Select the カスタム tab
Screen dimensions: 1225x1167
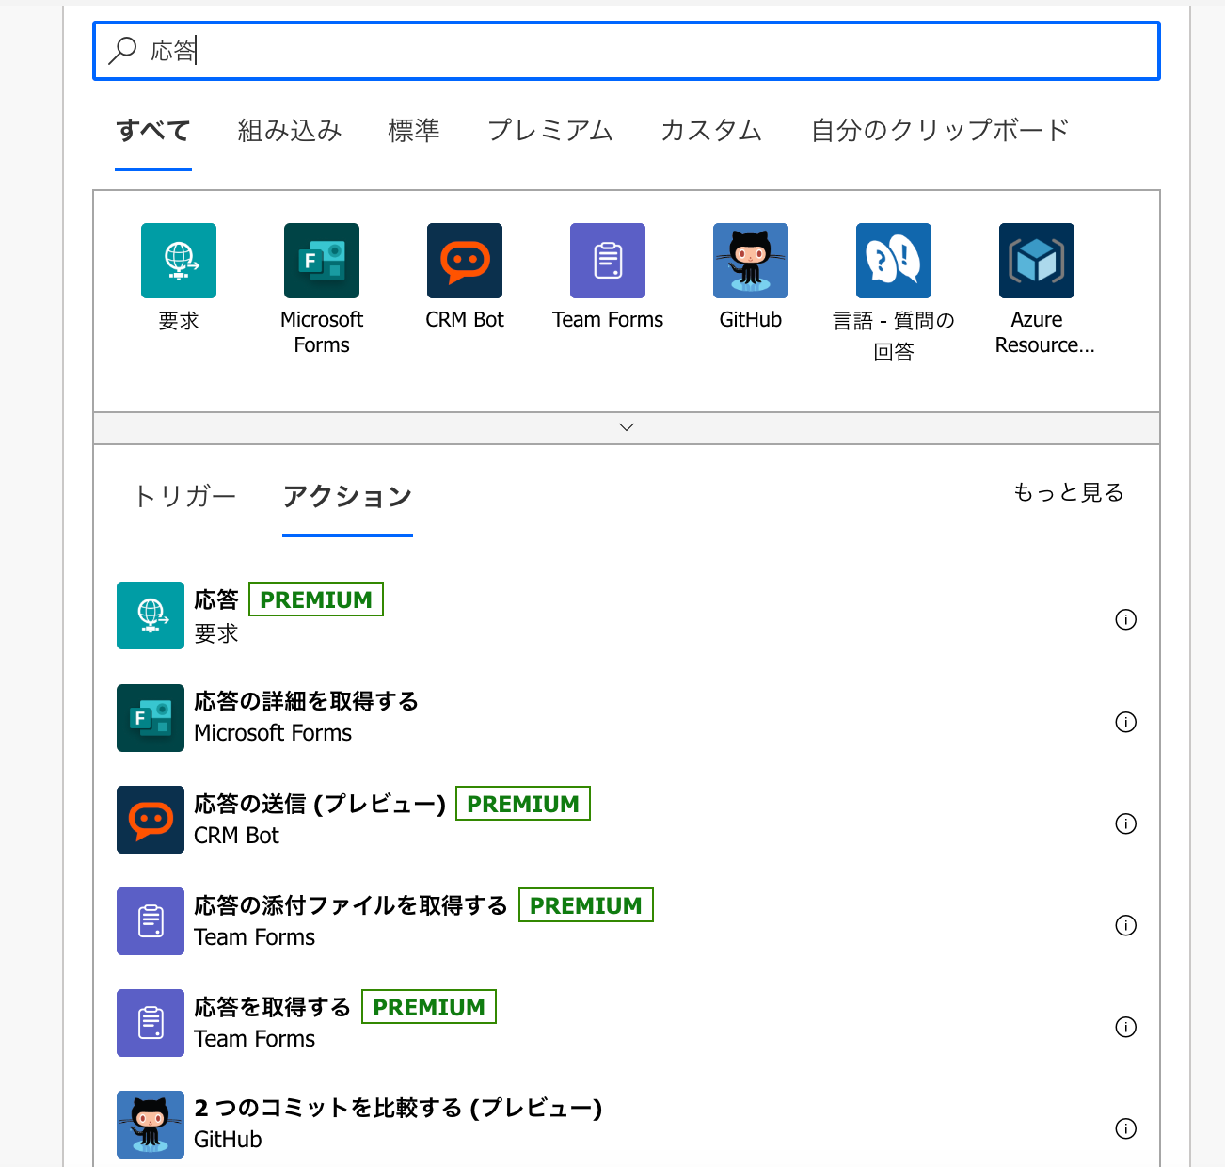[x=711, y=130]
